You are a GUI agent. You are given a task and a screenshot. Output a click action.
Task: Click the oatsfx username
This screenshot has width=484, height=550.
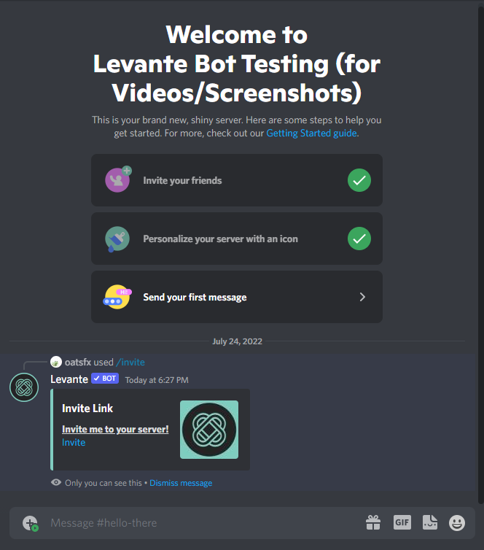point(78,362)
